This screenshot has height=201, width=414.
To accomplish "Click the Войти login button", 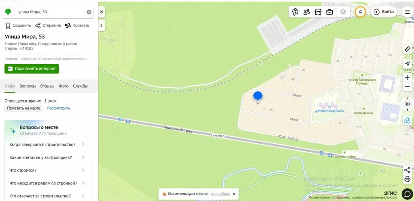I will coord(384,12).
